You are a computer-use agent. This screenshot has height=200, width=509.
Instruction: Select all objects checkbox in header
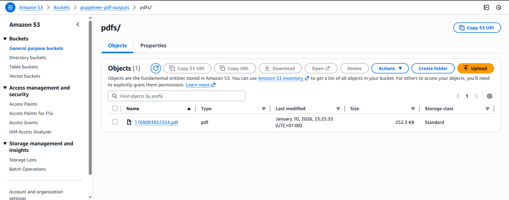115,108
